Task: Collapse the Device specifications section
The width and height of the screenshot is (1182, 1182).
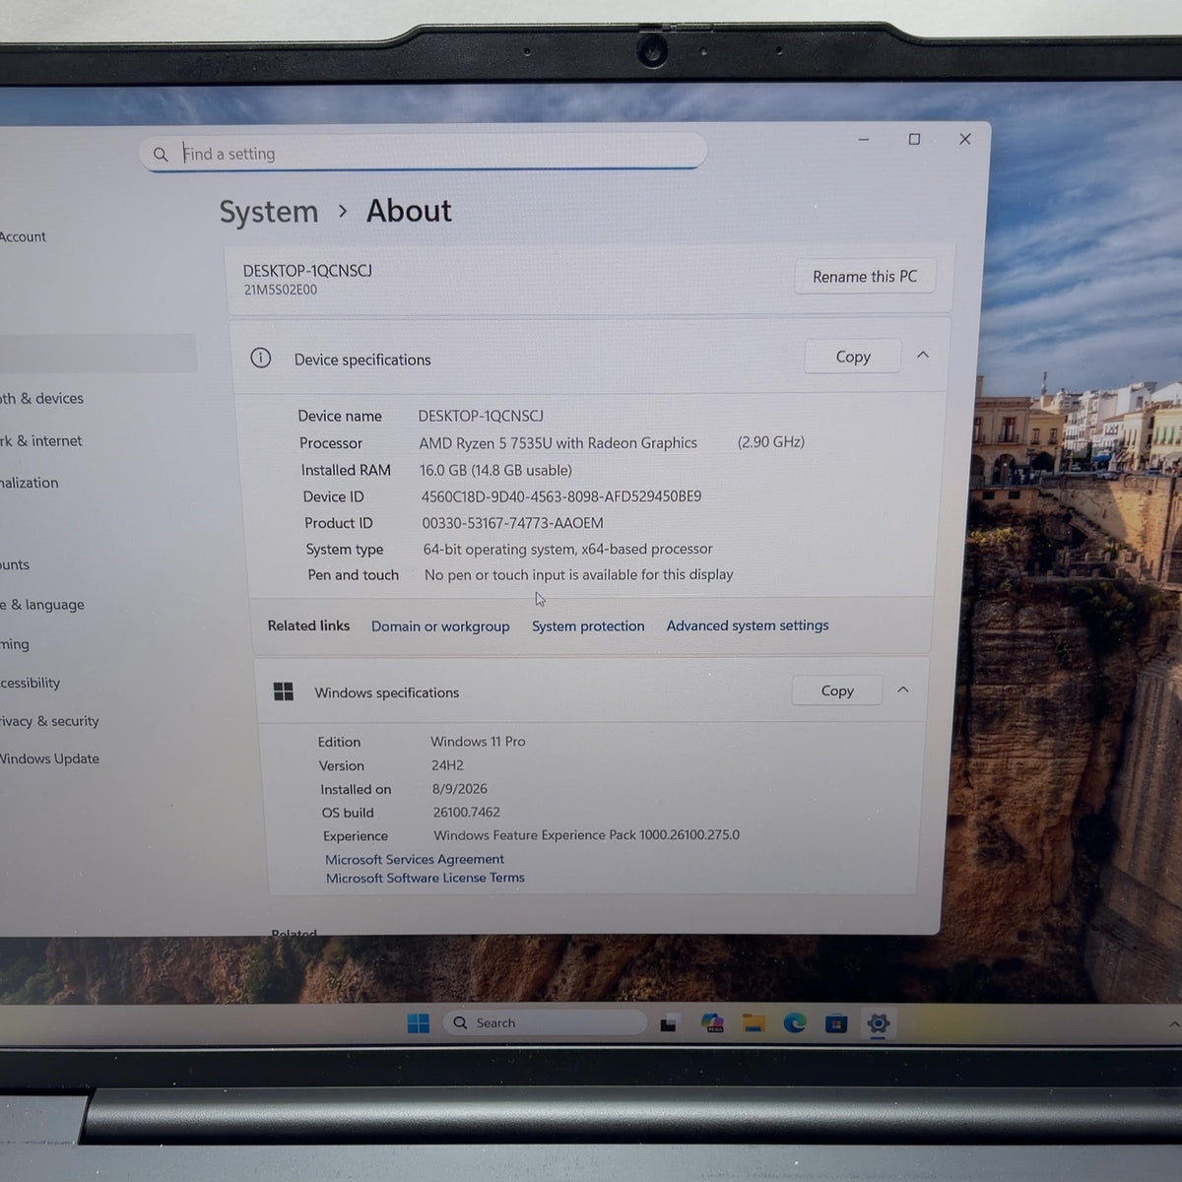Action: tap(923, 356)
